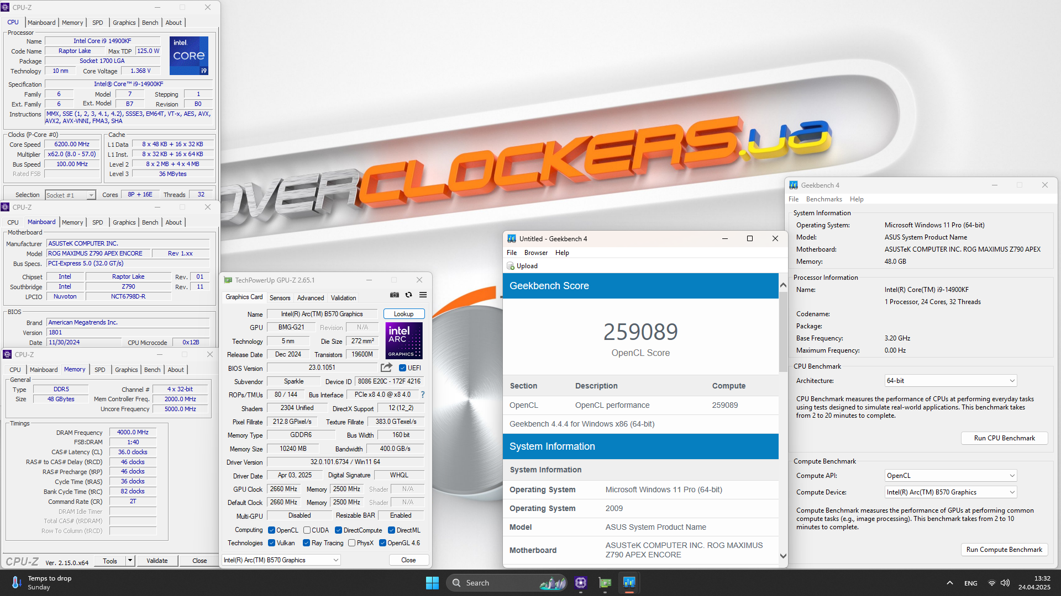Click the GPU-Z screenshot camera icon
This screenshot has width=1061, height=596.
click(395, 295)
